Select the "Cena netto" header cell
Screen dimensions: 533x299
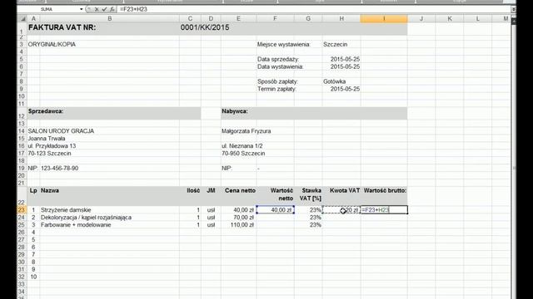point(240,190)
